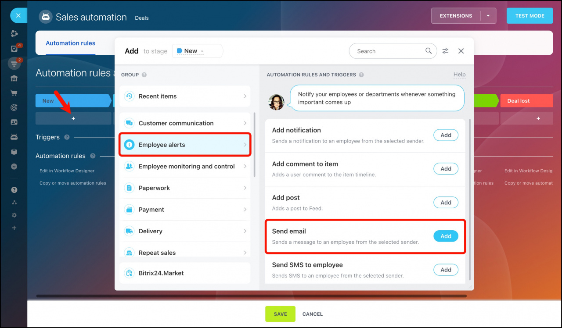The height and width of the screenshot is (328, 562).
Task: Open the CRM funnel icon in sidebar
Action: coord(14,64)
